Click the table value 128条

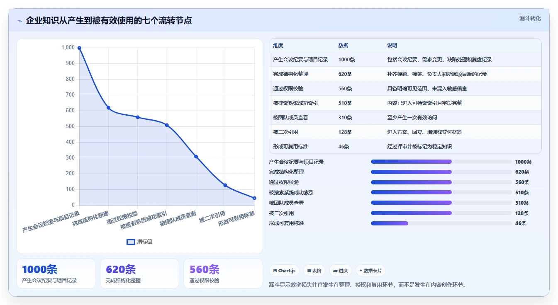[345, 132]
